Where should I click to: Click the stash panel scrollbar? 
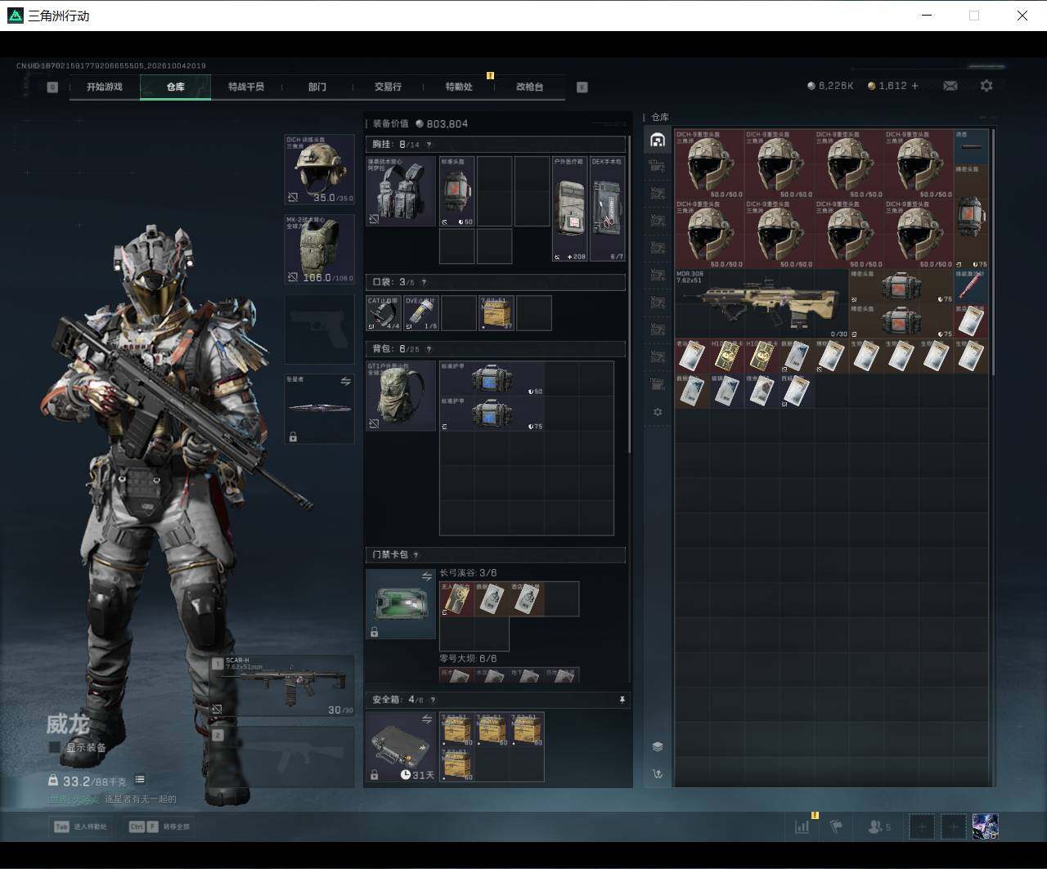(993, 252)
